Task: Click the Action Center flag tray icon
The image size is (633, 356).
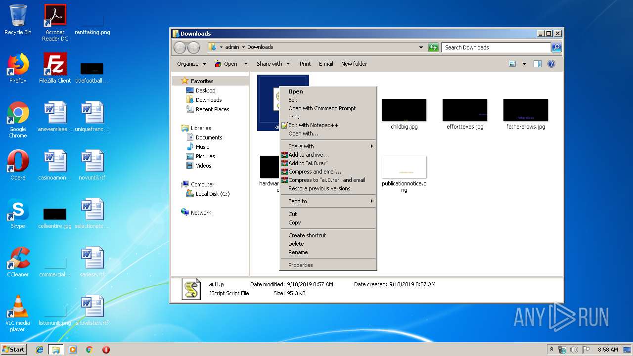Action: tap(586, 350)
